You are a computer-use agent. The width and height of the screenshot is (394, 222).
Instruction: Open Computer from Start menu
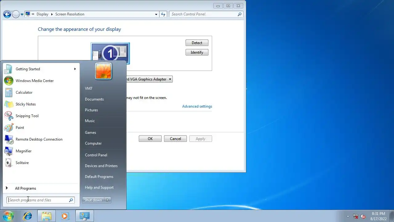pyautogui.click(x=93, y=143)
